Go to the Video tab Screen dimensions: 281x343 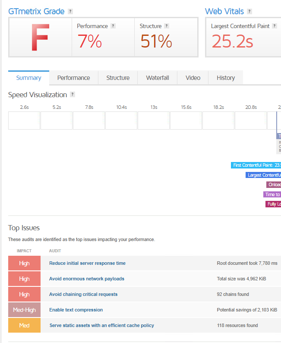pos(193,78)
